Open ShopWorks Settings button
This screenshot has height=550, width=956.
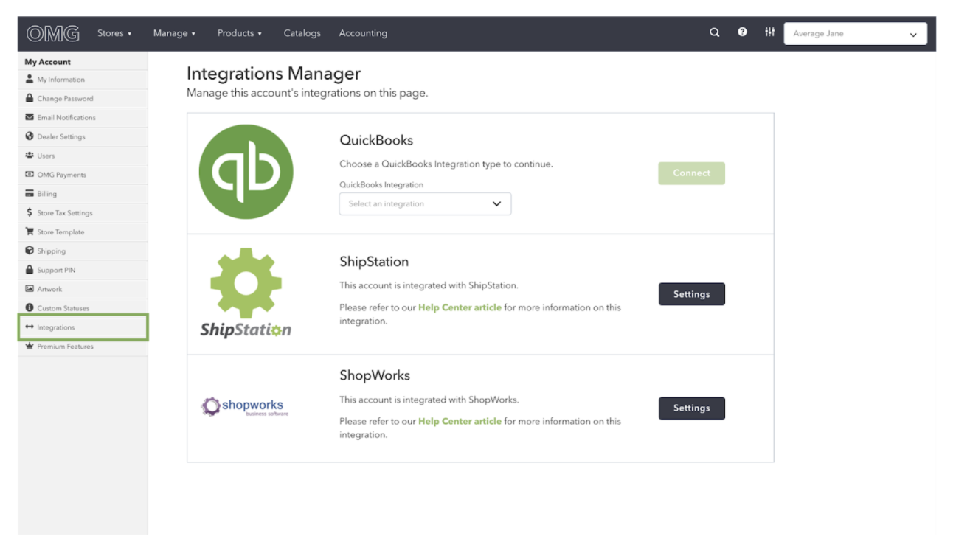point(691,408)
